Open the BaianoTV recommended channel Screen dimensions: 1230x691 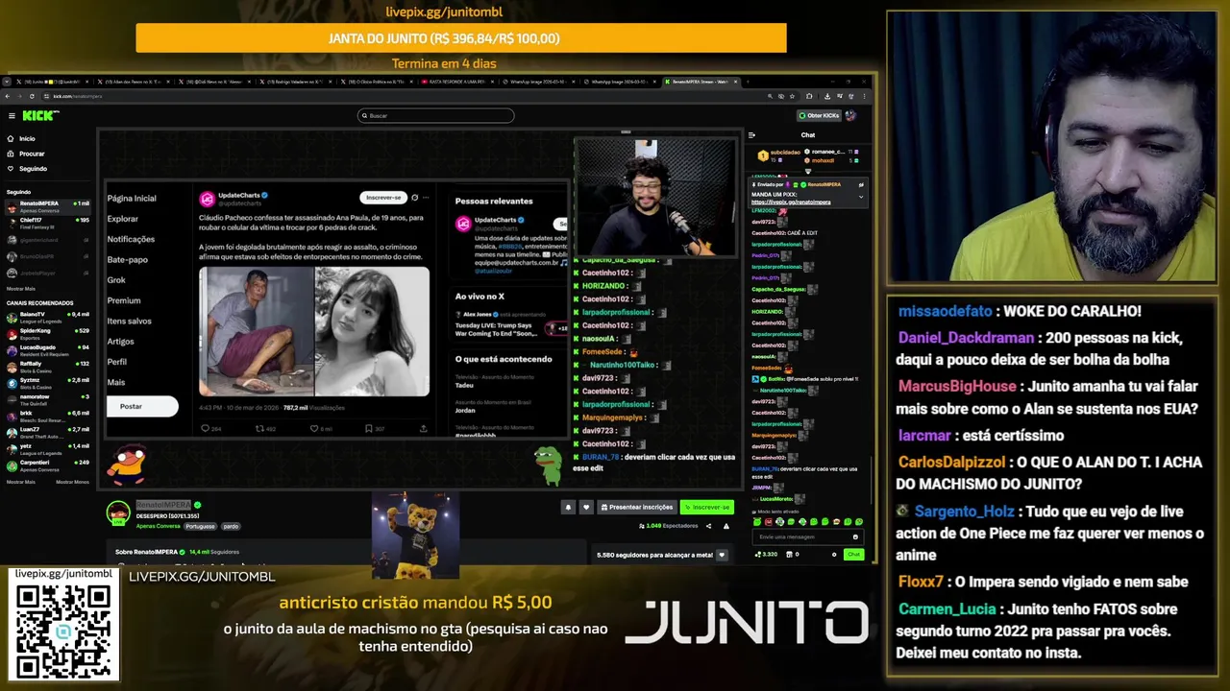(x=48, y=316)
